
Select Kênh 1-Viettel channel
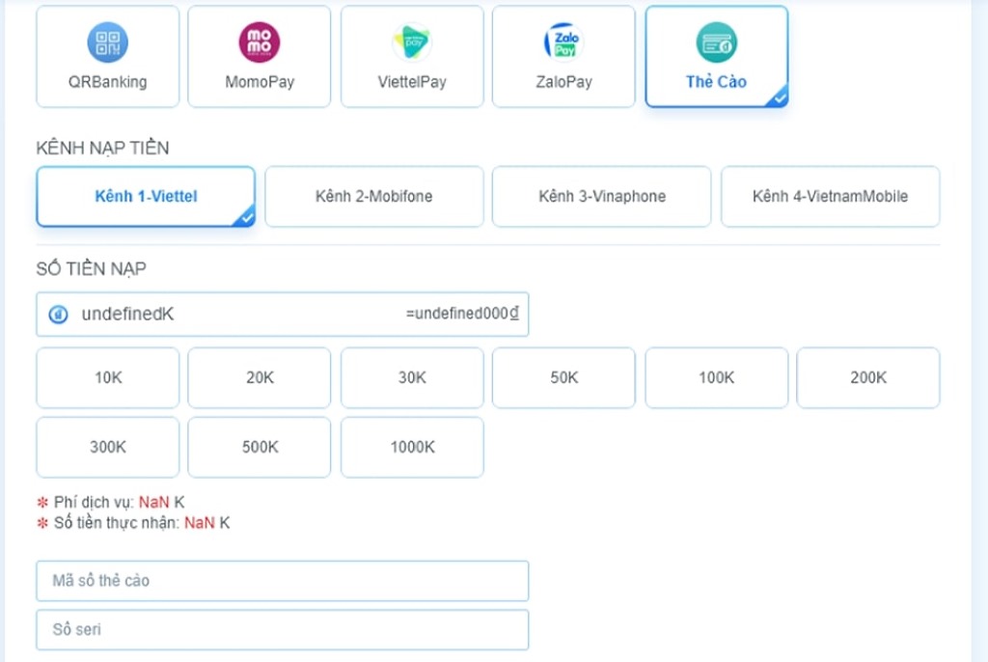[146, 197]
